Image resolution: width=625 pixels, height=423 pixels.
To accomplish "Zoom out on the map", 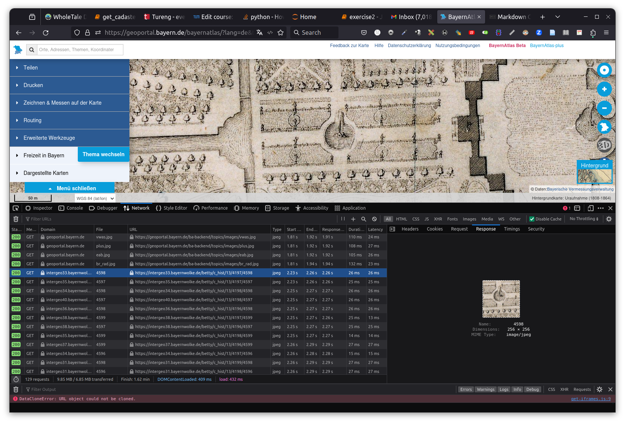I will (x=604, y=108).
